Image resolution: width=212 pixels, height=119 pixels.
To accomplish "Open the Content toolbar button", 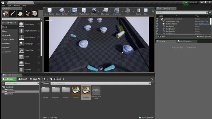I will point(74,11).
